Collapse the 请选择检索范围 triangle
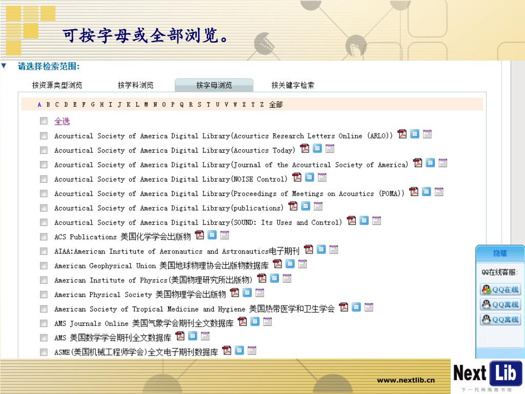The width and height of the screenshot is (525, 394). pos(4,66)
